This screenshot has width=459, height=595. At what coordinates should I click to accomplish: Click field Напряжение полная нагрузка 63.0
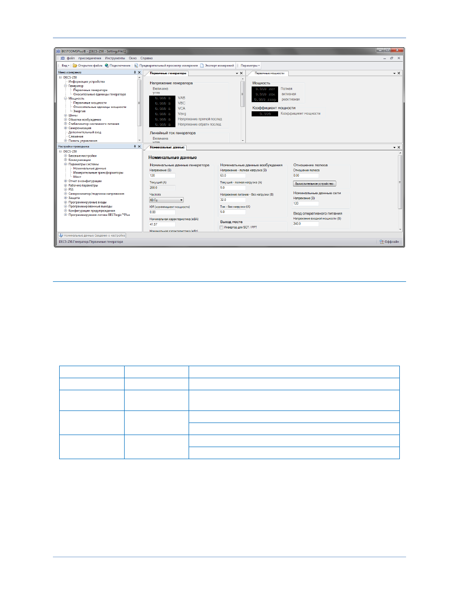(x=233, y=175)
